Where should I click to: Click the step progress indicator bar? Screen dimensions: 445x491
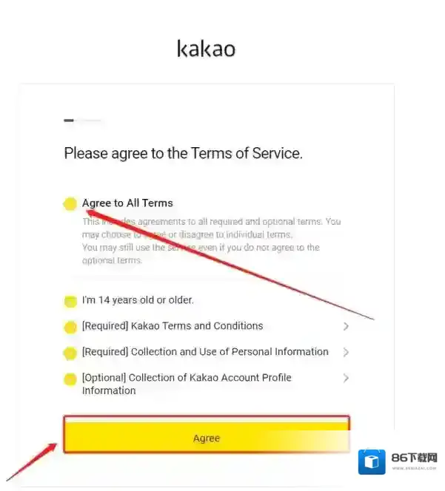(82, 120)
